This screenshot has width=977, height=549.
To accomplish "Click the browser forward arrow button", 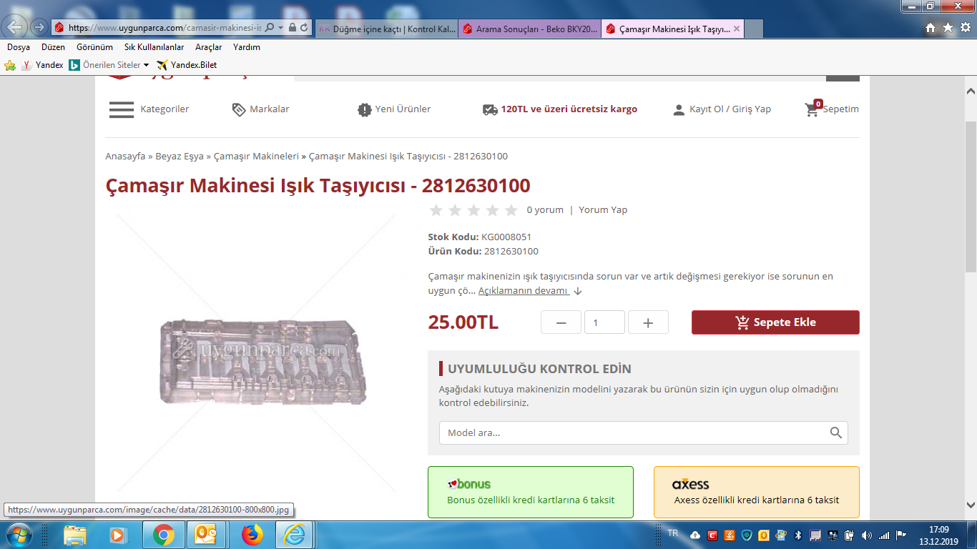I will [x=38, y=28].
